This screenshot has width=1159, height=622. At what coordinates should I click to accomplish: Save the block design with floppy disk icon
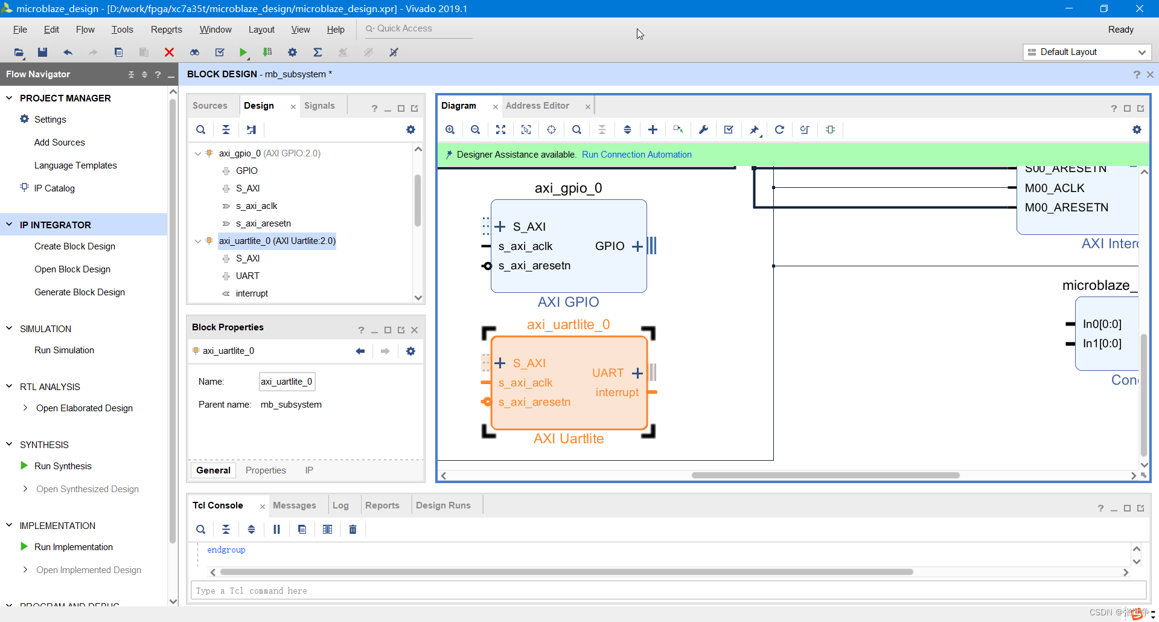[42, 53]
